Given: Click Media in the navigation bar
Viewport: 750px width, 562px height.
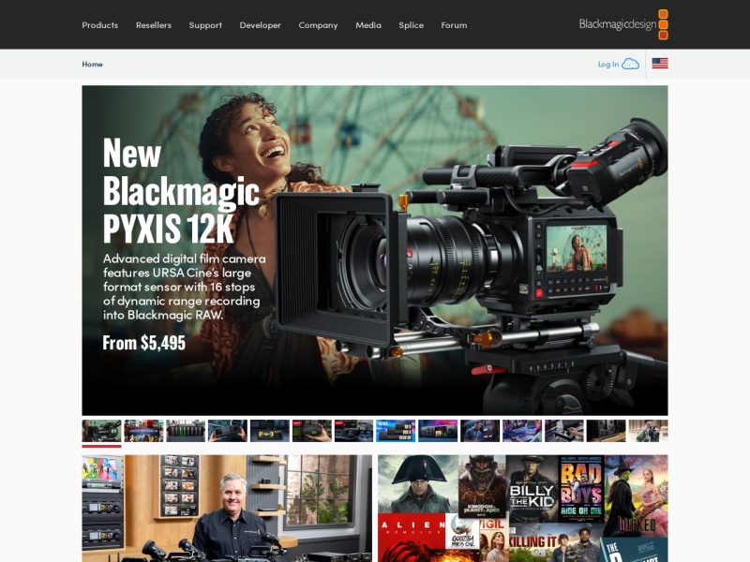Looking at the screenshot, I should coord(368,25).
